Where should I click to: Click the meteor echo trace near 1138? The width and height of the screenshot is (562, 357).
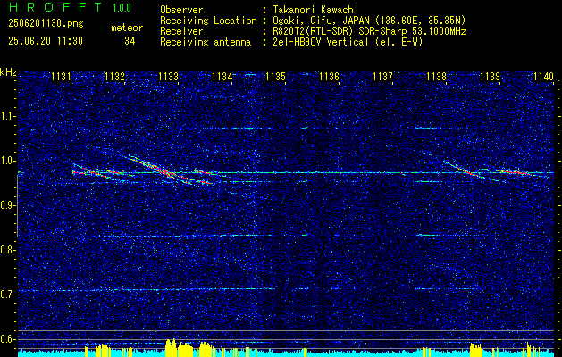pos(464,170)
